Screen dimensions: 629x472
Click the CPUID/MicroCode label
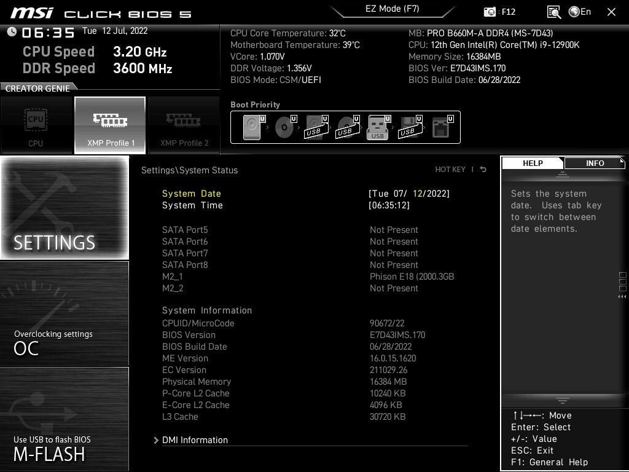point(198,323)
